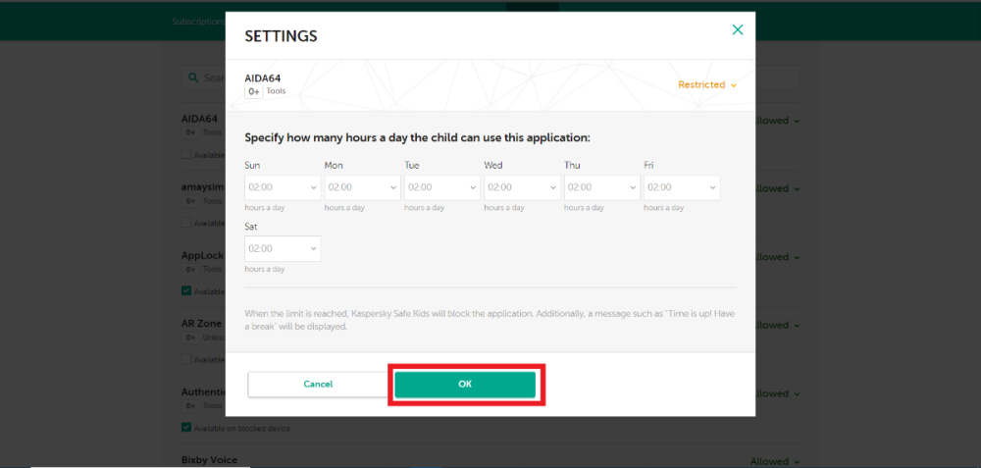
Task: Toggle AR Zone available on blocked device checkbox
Action: point(186,359)
